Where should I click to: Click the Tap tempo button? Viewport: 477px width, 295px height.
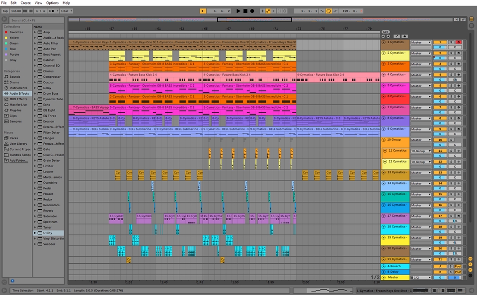5,11
